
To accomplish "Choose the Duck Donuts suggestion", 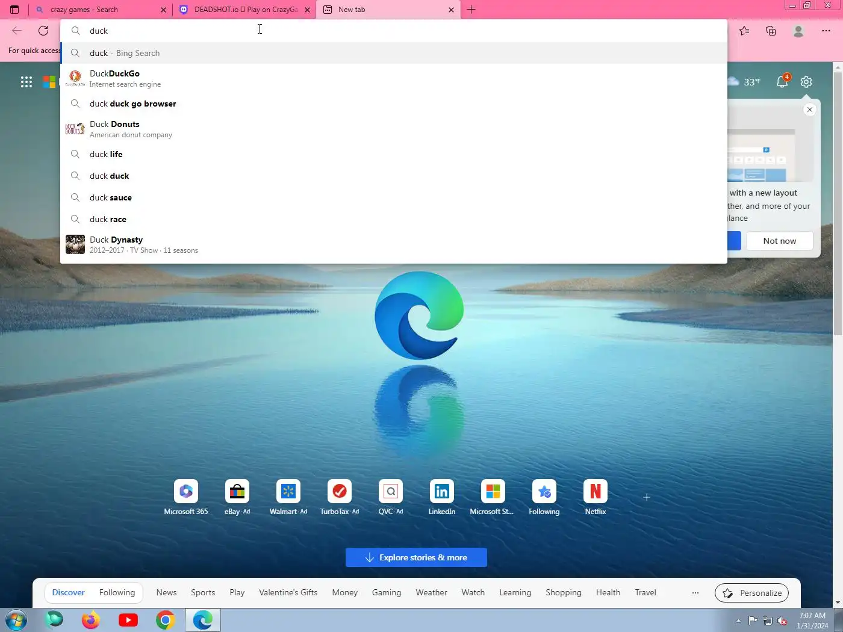I will click(394, 129).
